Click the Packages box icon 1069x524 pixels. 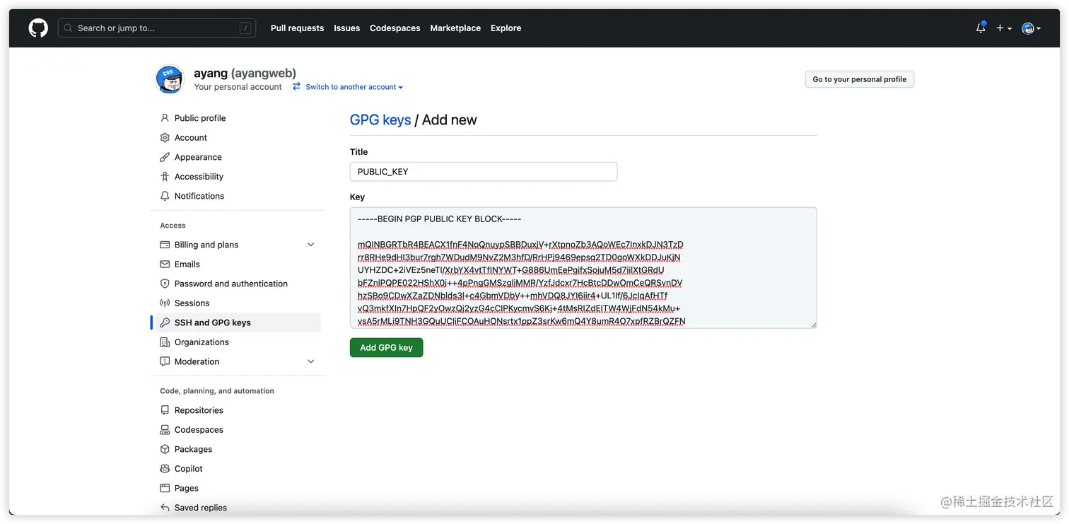click(165, 449)
